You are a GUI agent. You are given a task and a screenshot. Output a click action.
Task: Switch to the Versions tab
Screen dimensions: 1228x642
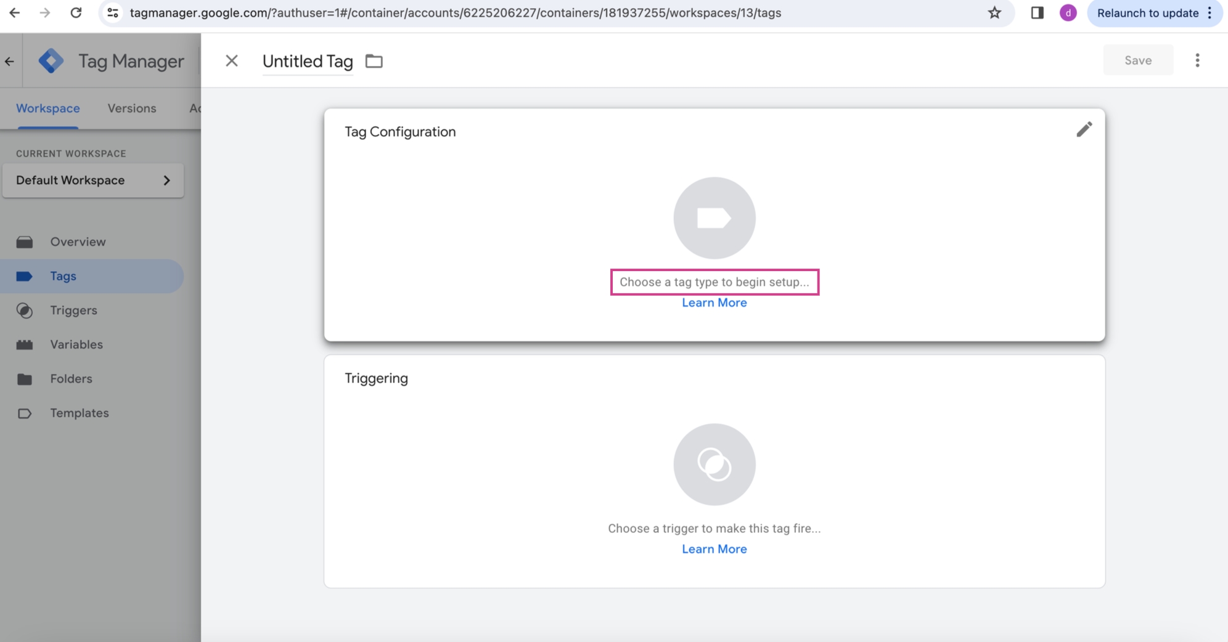[x=132, y=108]
